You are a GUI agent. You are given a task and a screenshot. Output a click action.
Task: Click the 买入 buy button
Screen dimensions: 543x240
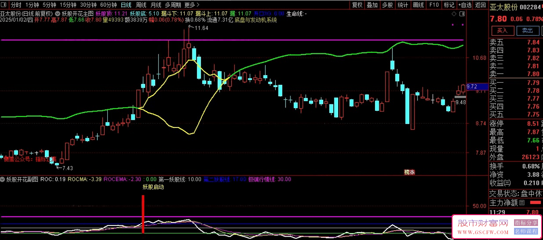point(503,31)
